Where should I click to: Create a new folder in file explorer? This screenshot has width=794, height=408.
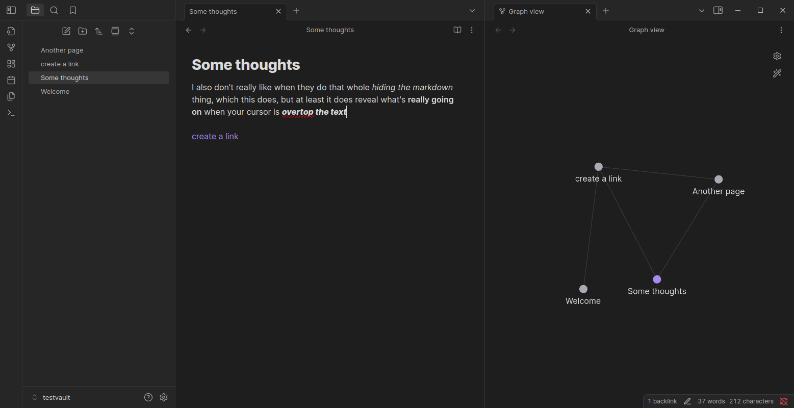pos(83,31)
